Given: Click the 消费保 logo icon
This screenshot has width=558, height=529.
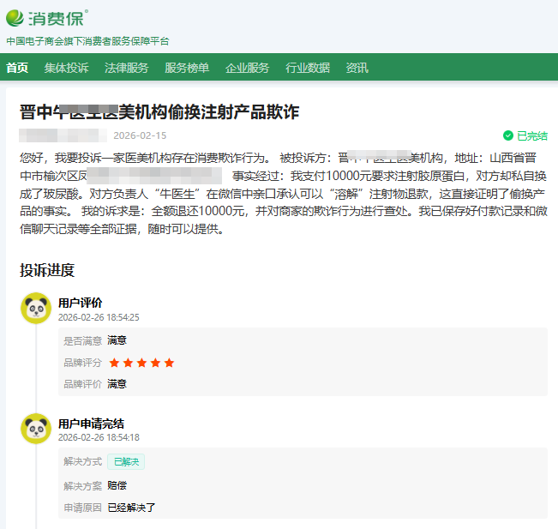Looking at the screenshot, I should pyautogui.click(x=16, y=17).
